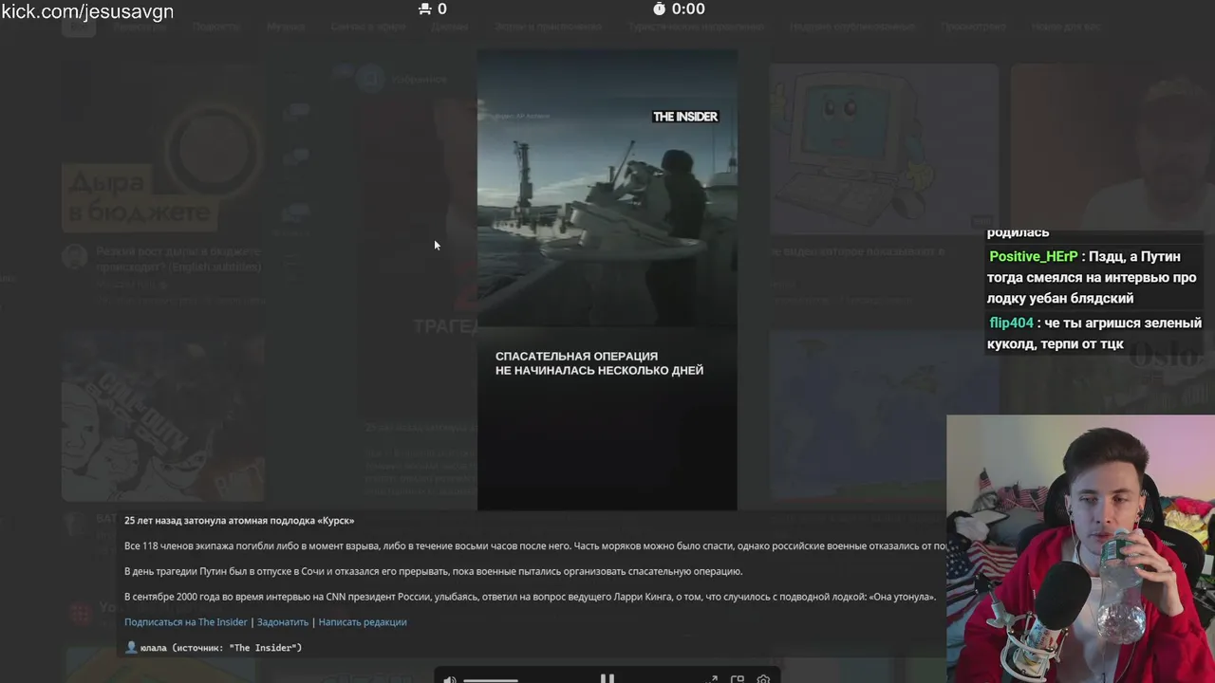Click the source caption 'юлала (источник: "The Insider")'
1215x683 pixels.
[x=220, y=648]
